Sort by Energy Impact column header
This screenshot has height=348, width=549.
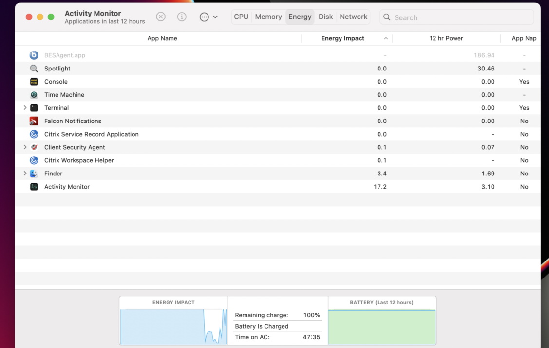[x=343, y=38]
